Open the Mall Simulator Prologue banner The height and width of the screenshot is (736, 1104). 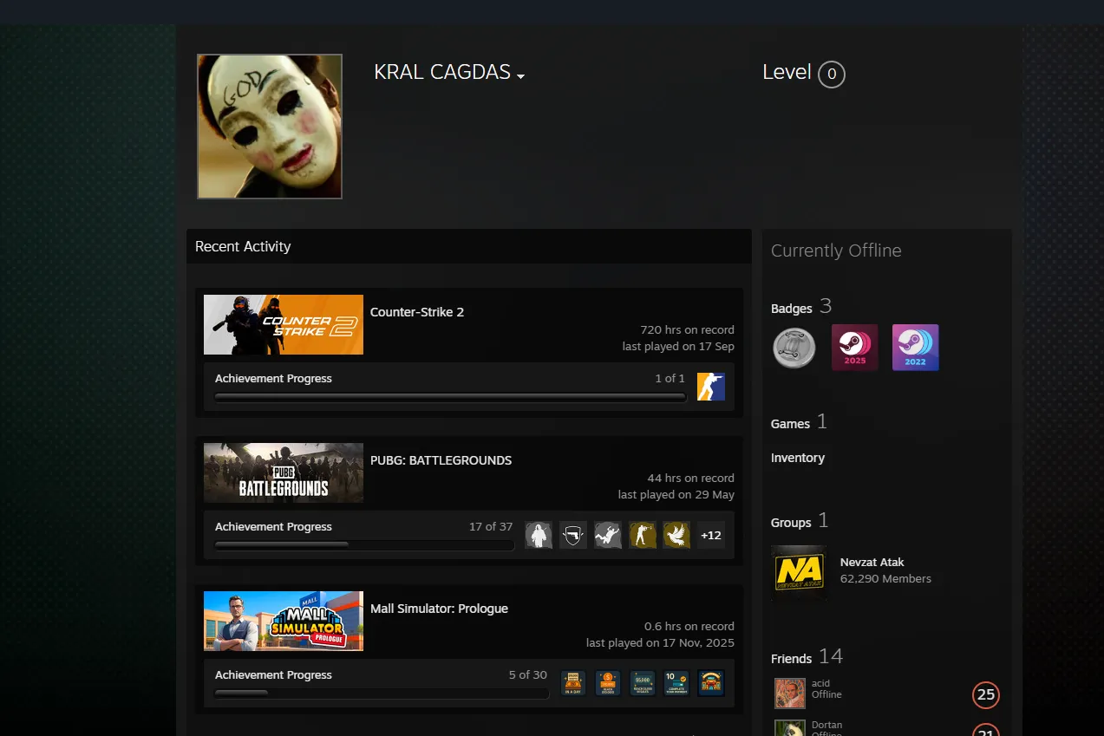(284, 621)
